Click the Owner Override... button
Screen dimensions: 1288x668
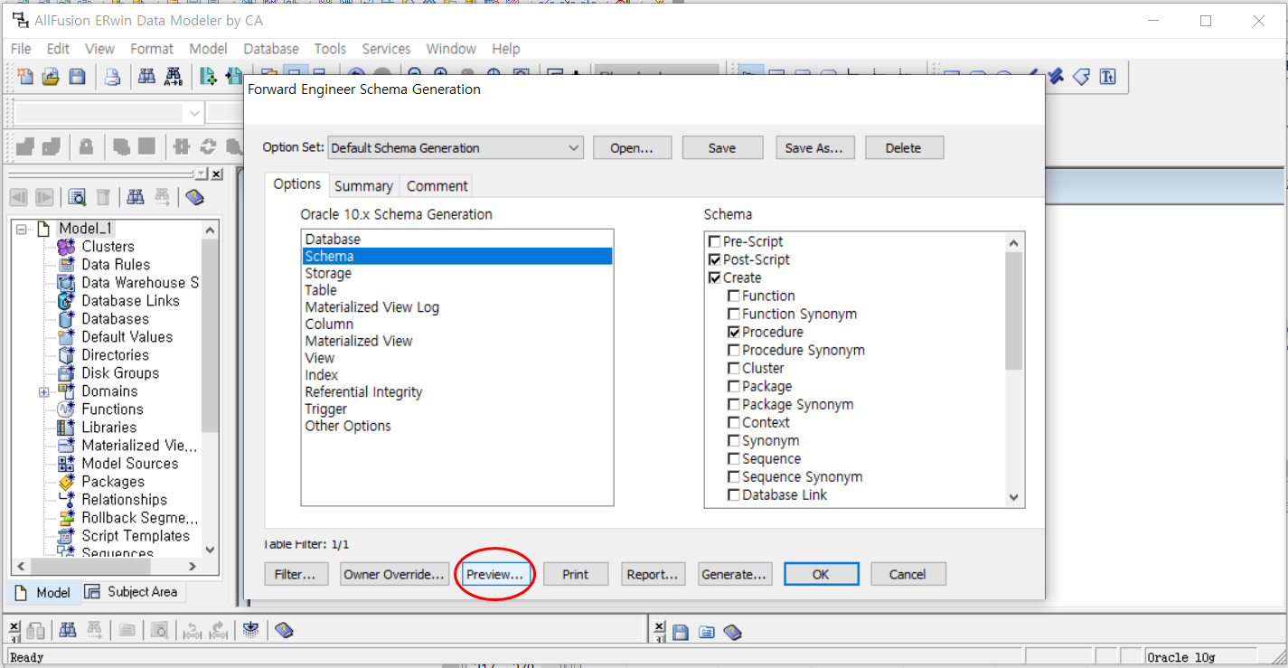pos(395,574)
